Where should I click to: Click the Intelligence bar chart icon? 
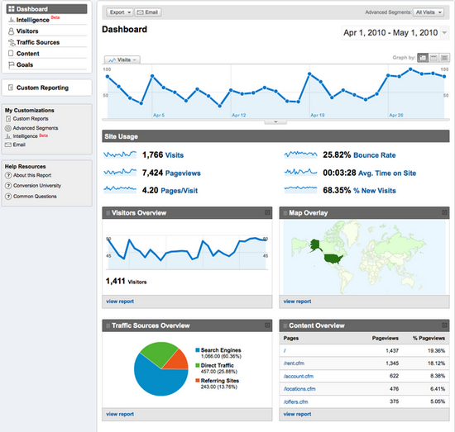[12, 20]
